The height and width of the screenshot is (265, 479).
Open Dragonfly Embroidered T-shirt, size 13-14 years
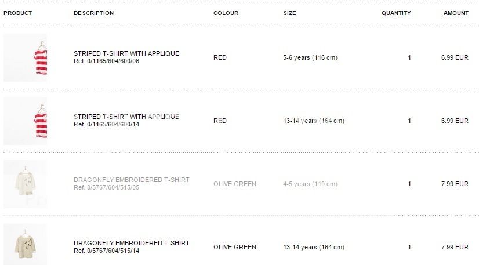click(x=132, y=243)
